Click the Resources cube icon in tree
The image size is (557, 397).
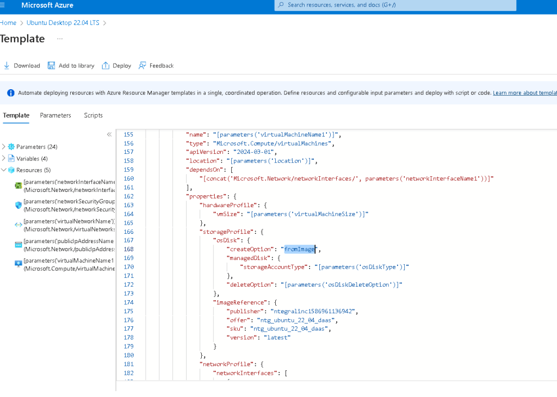[11, 170]
